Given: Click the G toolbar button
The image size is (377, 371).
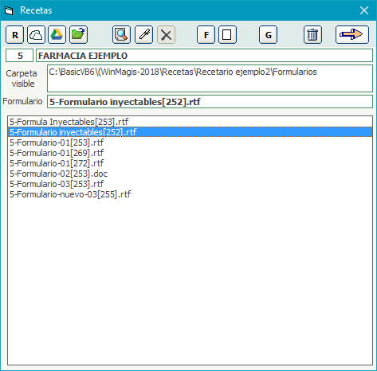Looking at the screenshot, I should coord(268,35).
